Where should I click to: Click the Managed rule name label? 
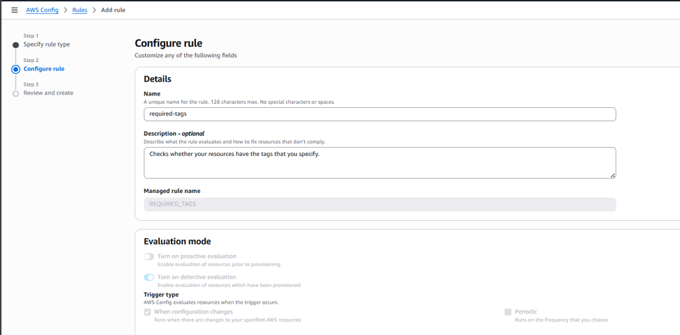pos(172,191)
